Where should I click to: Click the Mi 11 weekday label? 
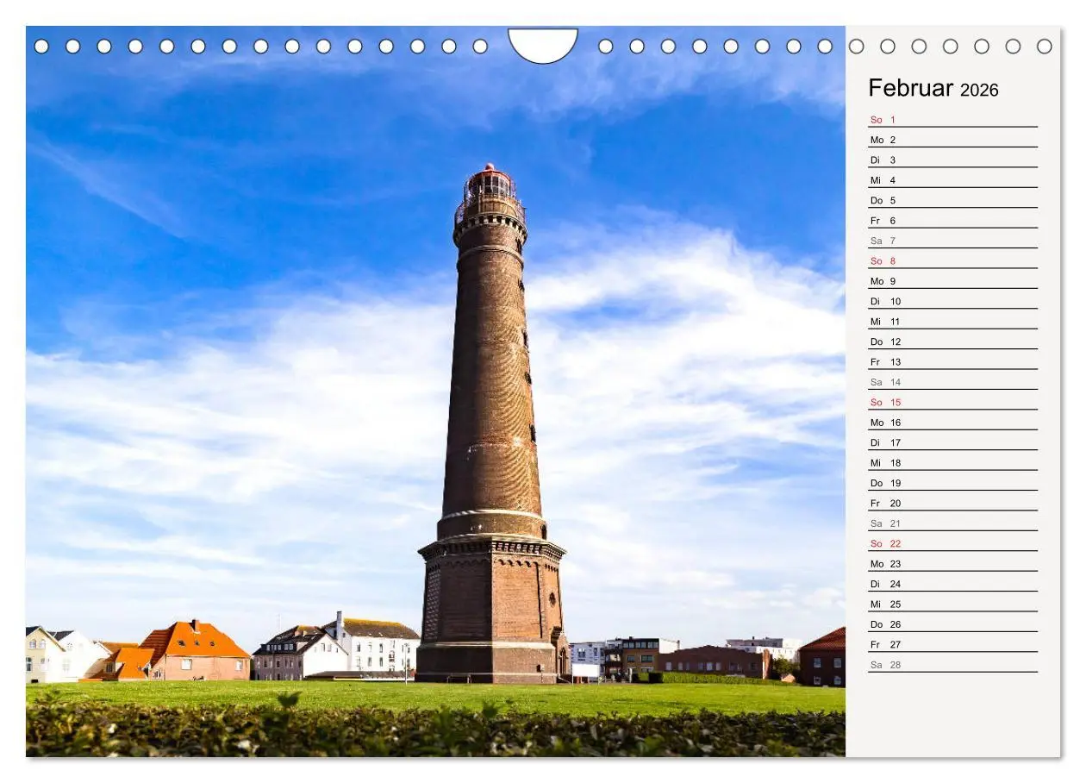tap(877, 321)
